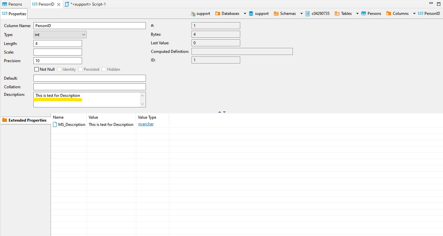Switch to the Persons editor tab
Image resolution: width=443 pixels, height=236 pixels.
click(x=12, y=4)
